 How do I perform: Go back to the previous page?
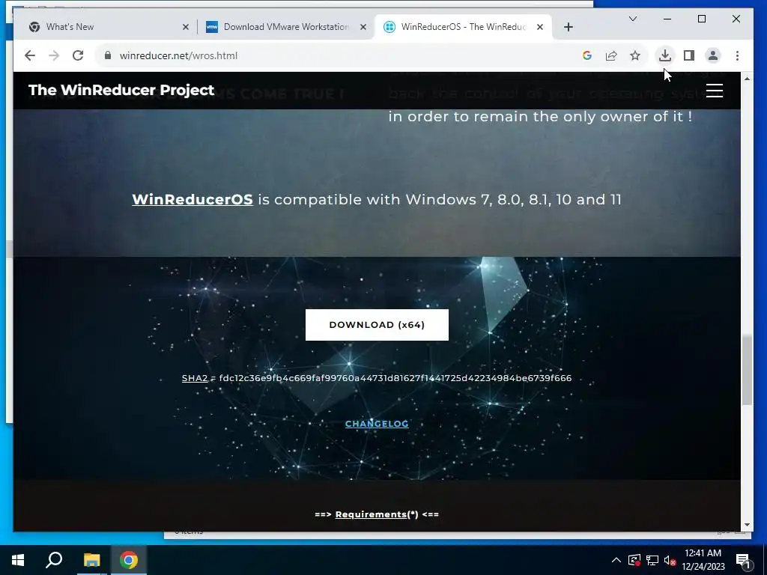pos(30,55)
